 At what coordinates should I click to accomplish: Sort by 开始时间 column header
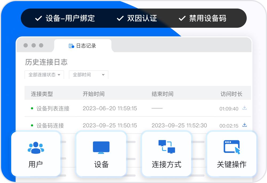[x=93, y=94]
